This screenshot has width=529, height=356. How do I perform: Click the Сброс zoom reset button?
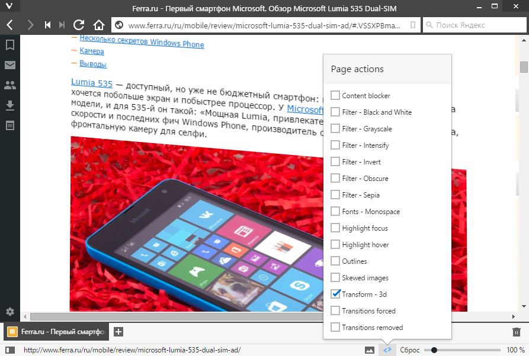tap(409, 350)
